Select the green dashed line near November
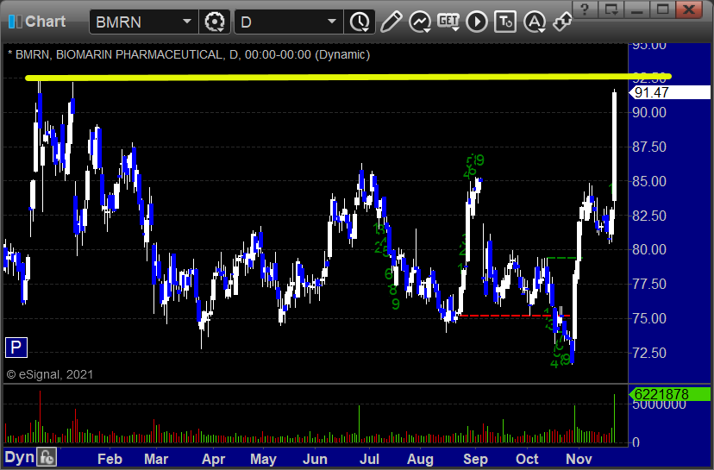 pyautogui.click(x=564, y=258)
